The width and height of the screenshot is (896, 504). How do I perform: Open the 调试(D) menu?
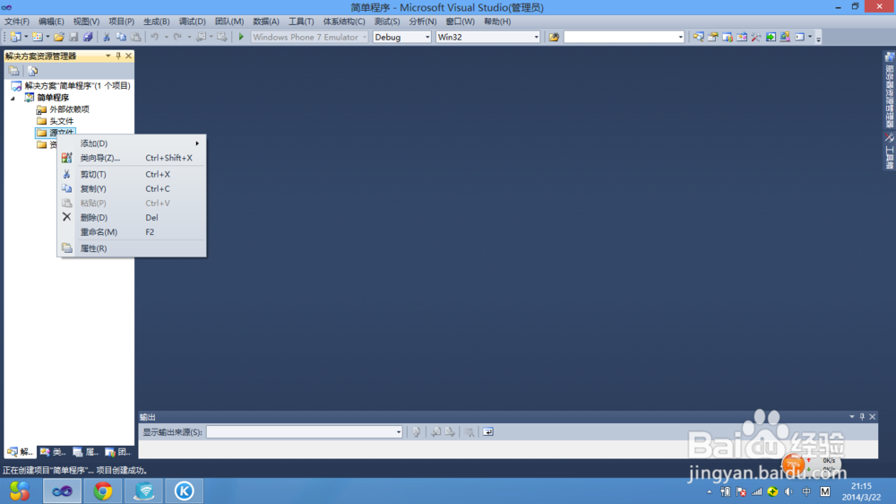[192, 22]
